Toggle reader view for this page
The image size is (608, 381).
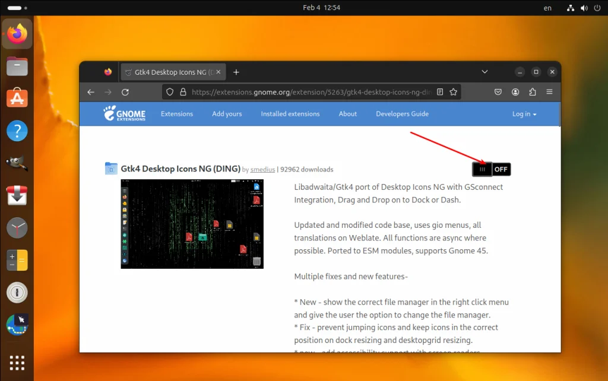coord(440,92)
